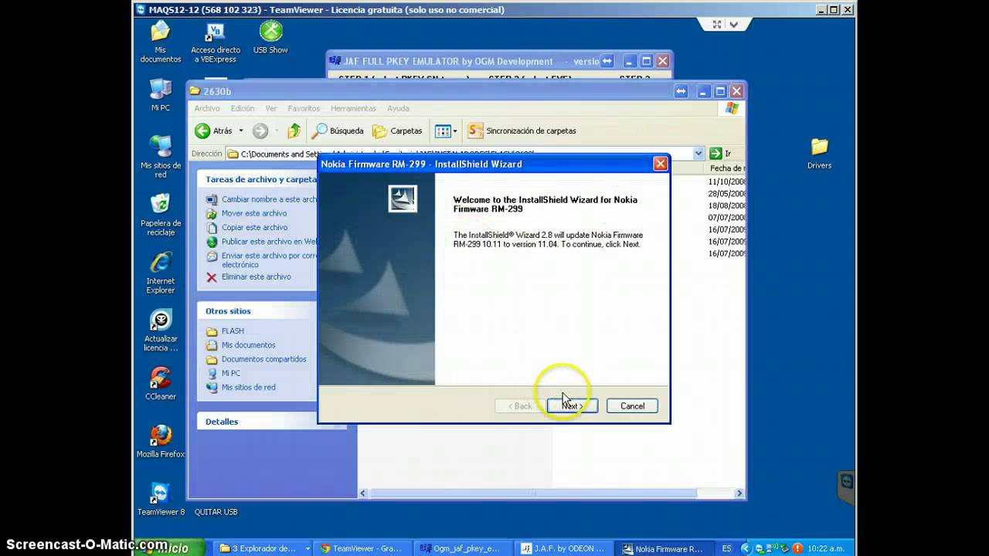Collapse the Otros sitios panel header
The image size is (989, 556).
pos(257,311)
